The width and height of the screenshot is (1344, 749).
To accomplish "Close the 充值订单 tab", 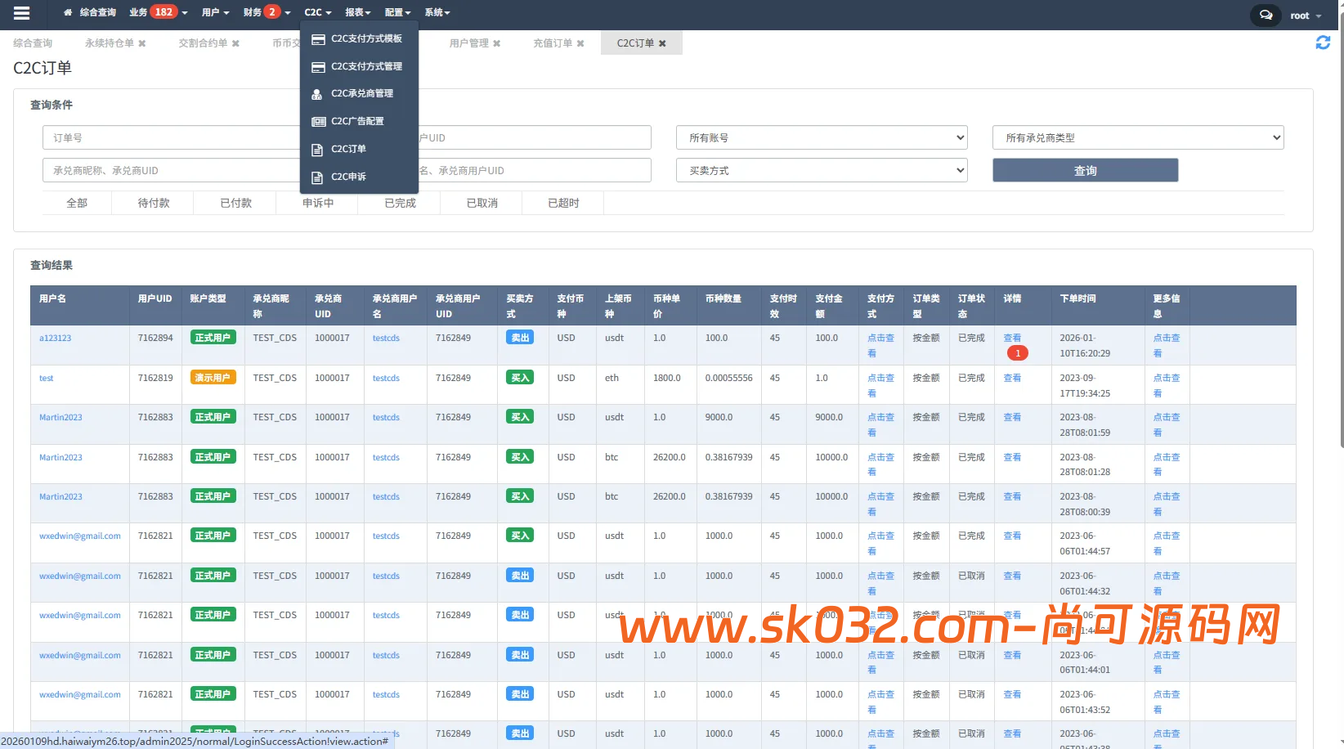I will pyautogui.click(x=580, y=43).
